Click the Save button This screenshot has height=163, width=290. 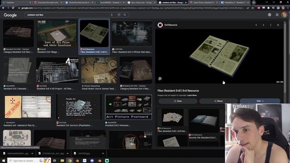coord(178,101)
